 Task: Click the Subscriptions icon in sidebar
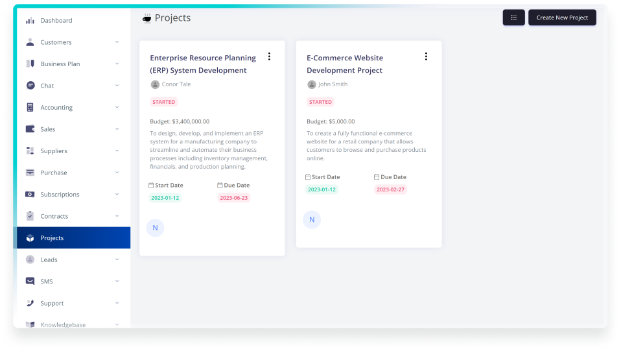coord(30,195)
